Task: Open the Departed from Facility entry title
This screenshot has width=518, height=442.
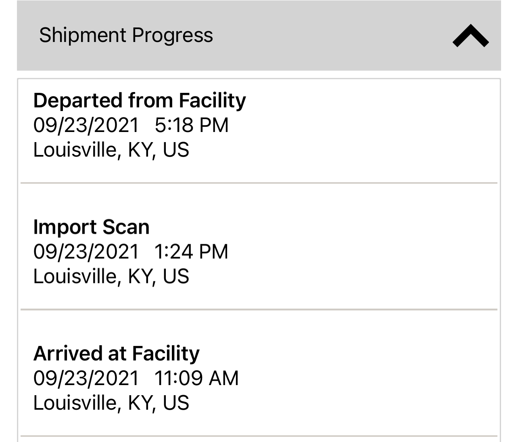Action: (139, 100)
